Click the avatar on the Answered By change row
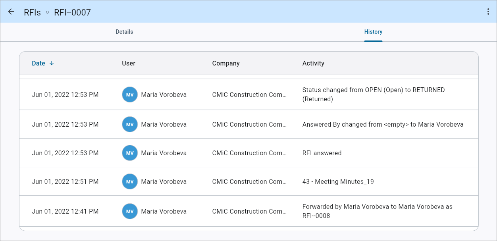This screenshot has height=241, width=497. point(129,124)
